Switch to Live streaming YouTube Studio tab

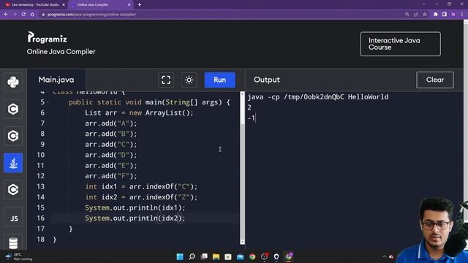tap(35, 5)
